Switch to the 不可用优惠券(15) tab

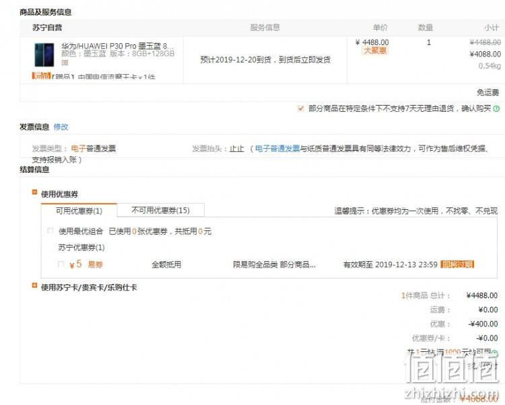160,210
